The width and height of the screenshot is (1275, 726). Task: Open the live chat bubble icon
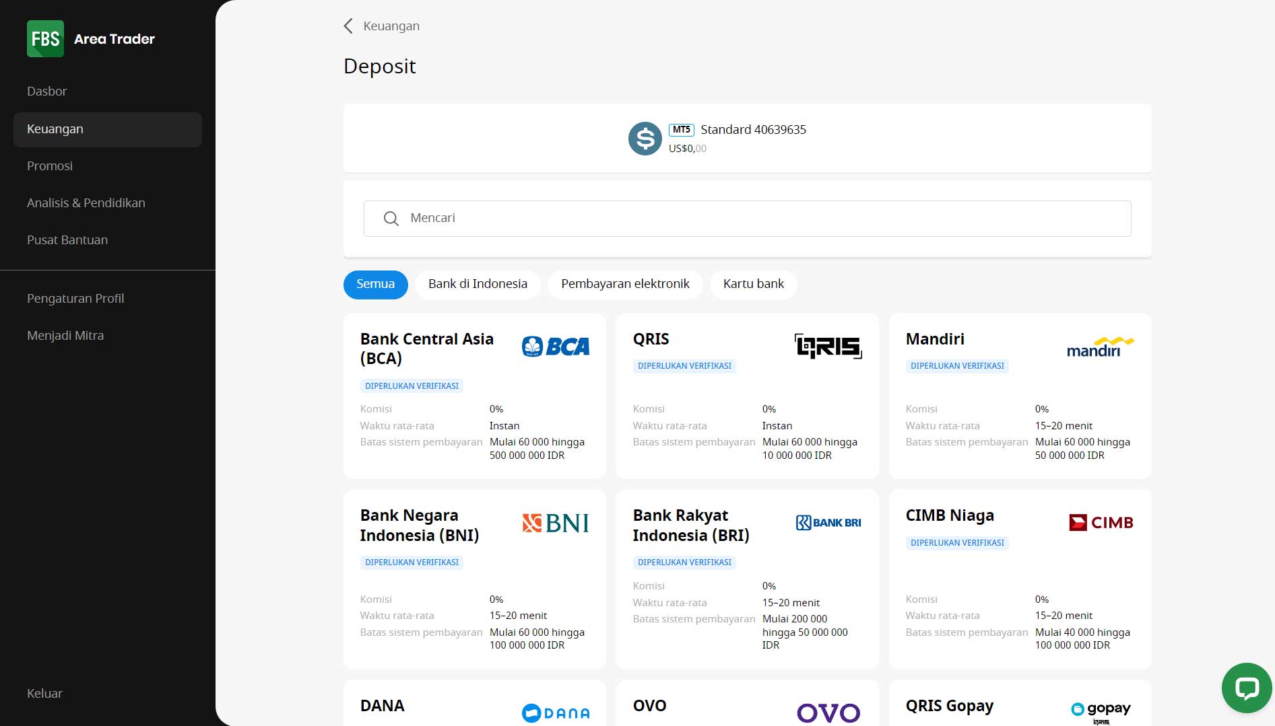[x=1247, y=688]
